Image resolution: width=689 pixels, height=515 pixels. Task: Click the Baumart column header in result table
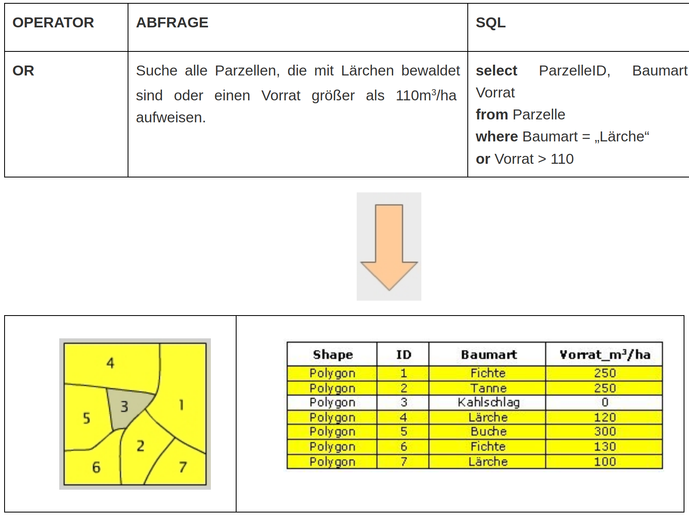click(x=488, y=354)
